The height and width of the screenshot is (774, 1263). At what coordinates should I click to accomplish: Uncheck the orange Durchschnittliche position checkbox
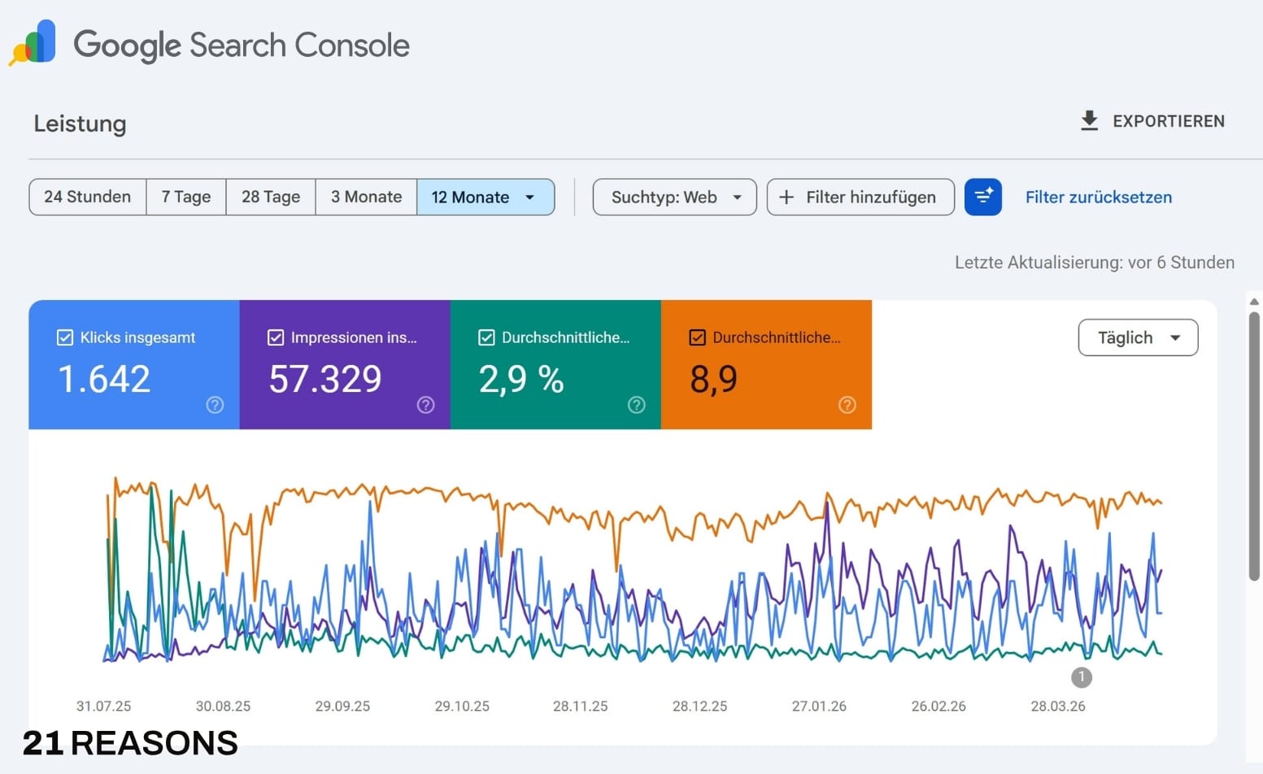point(697,337)
